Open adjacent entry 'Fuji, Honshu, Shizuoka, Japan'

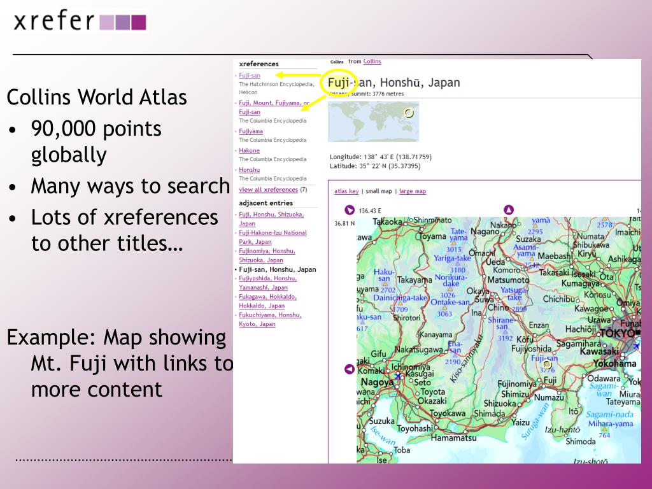point(271,219)
